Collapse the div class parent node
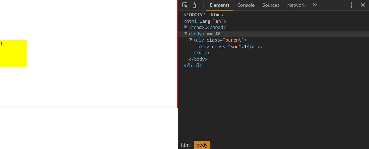Screen dimensions: 369x149 191,40
